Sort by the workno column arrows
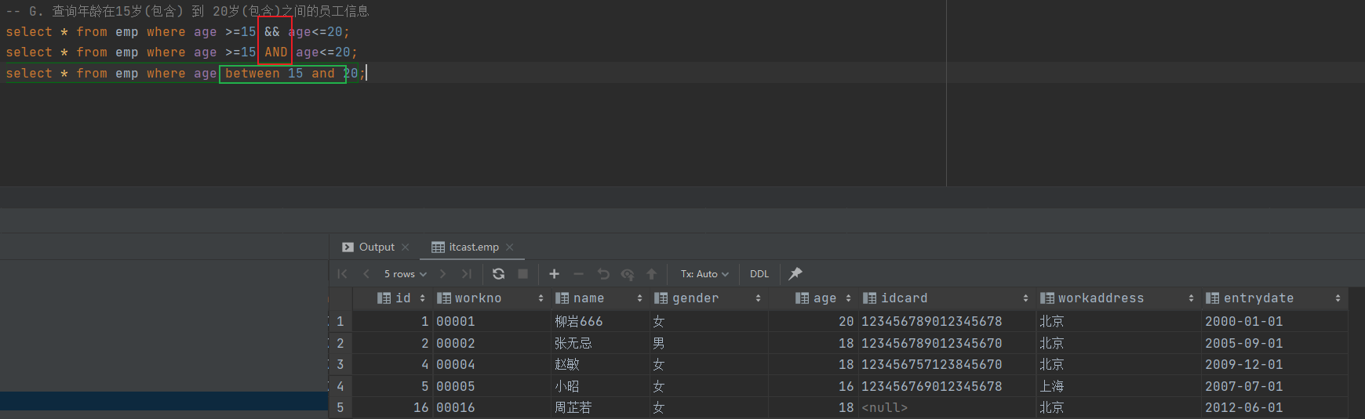Image resolution: width=1365 pixels, height=419 pixels. (541, 298)
